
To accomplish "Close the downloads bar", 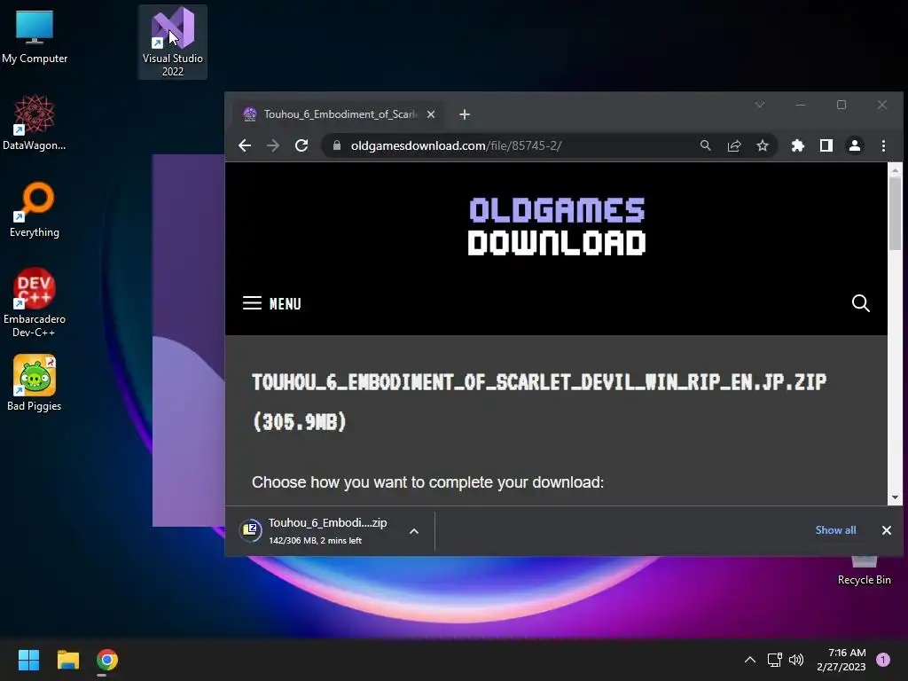I will [x=886, y=530].
